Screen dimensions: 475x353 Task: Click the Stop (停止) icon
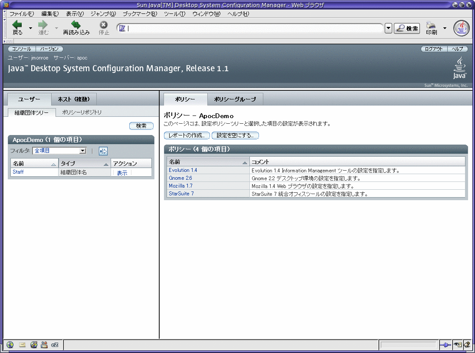(x=104, y=25)
